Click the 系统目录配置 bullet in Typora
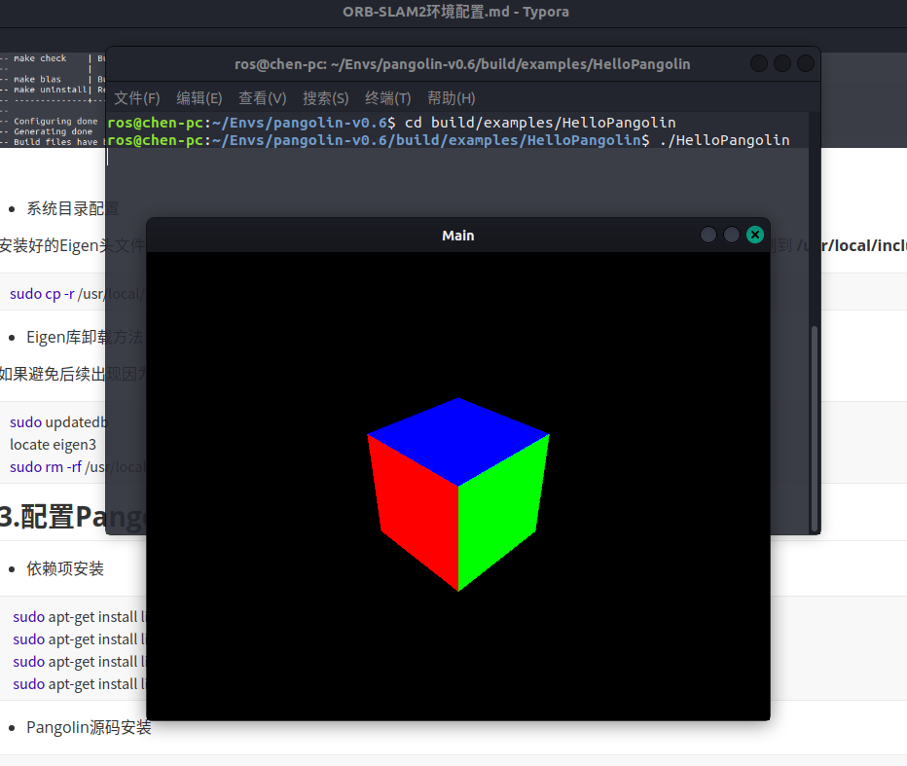Image resolution: width=907 pixels, height=766 pixels. pyautogui.click(x=72, y=209)
